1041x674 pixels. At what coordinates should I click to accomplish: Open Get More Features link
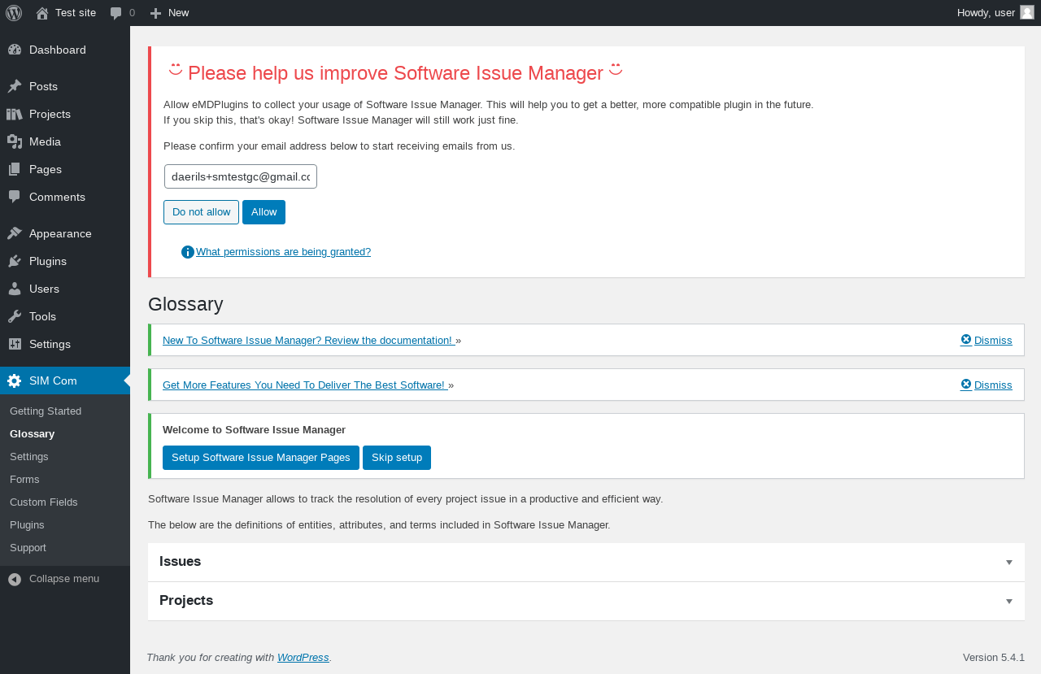coord(305,385)
